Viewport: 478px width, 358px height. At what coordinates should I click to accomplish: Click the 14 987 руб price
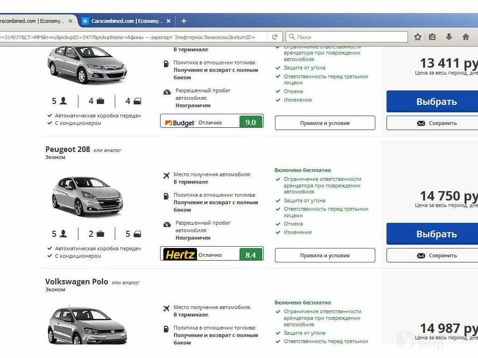pyautogui.click(x=449, y=329)
